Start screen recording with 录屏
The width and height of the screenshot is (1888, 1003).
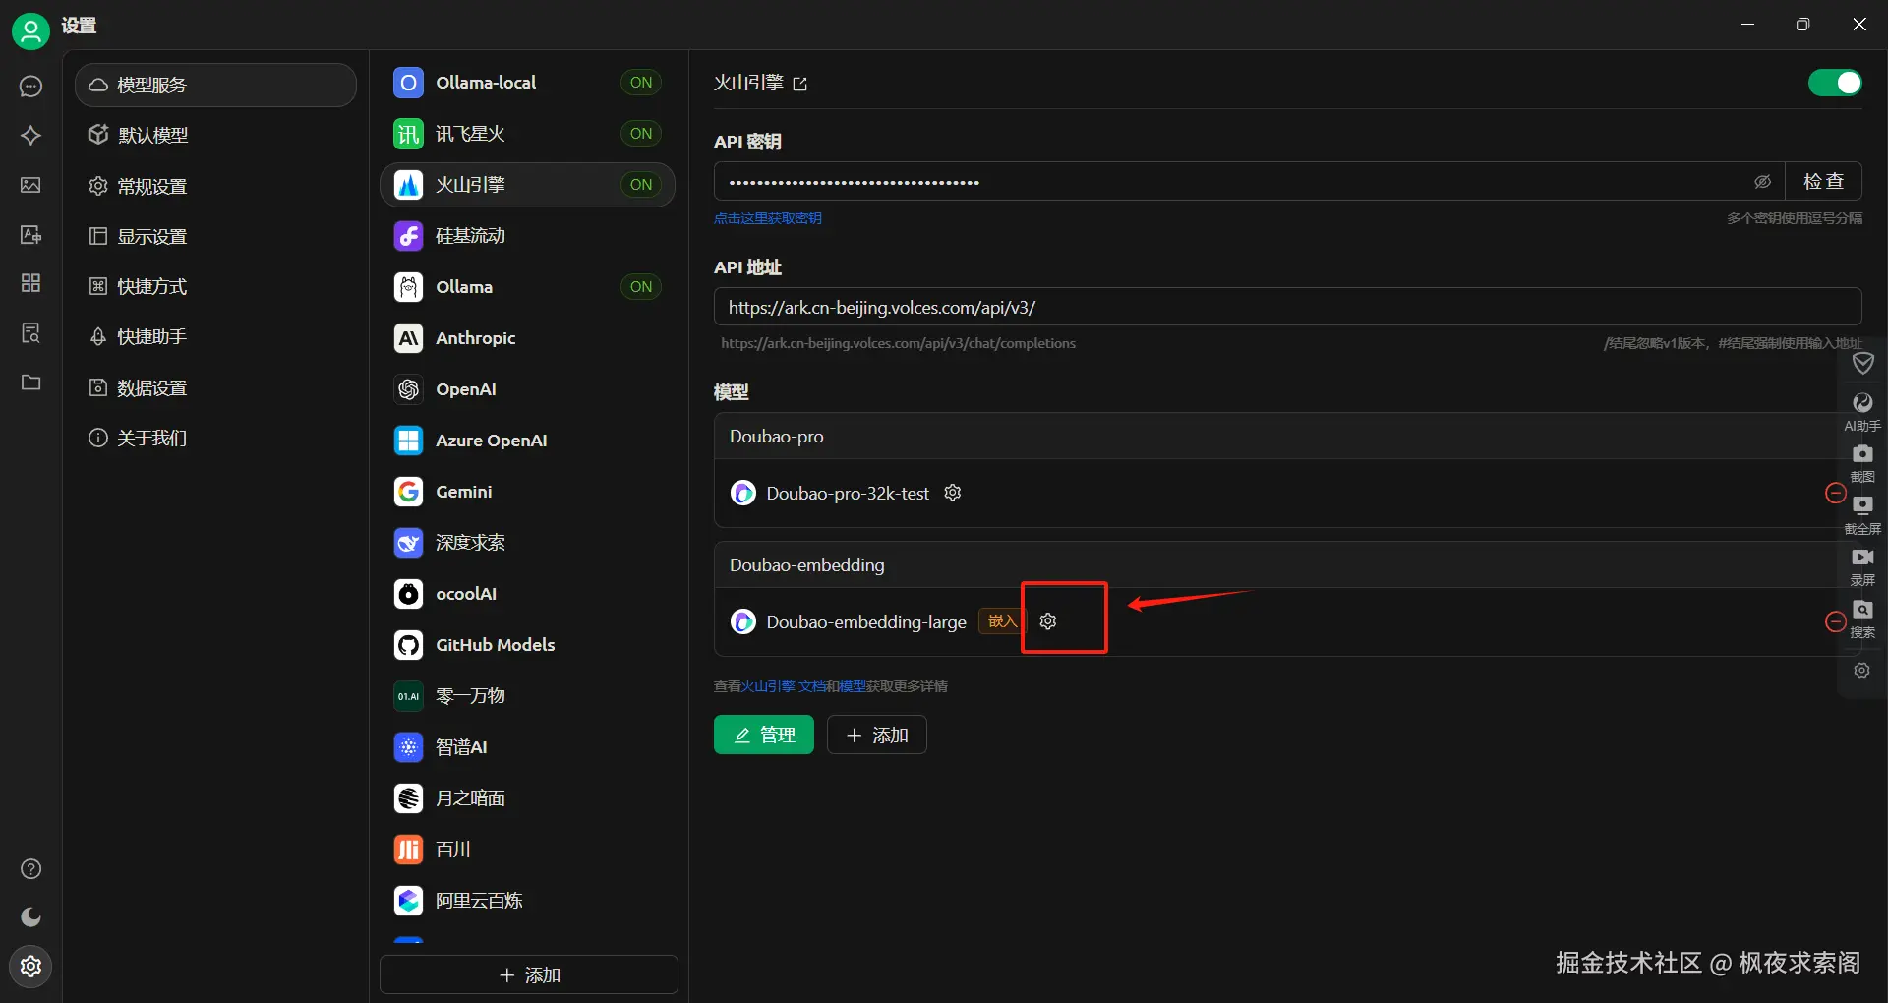1862,566
